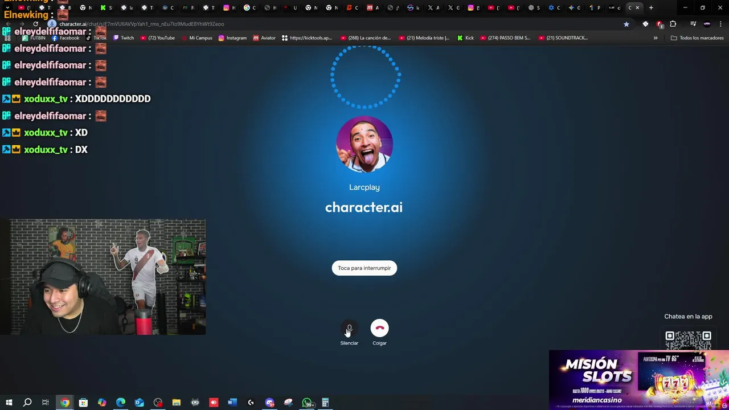
Task: Open '(274) PASSO BEM S...' bookmark
Action: tap(505, 38)
